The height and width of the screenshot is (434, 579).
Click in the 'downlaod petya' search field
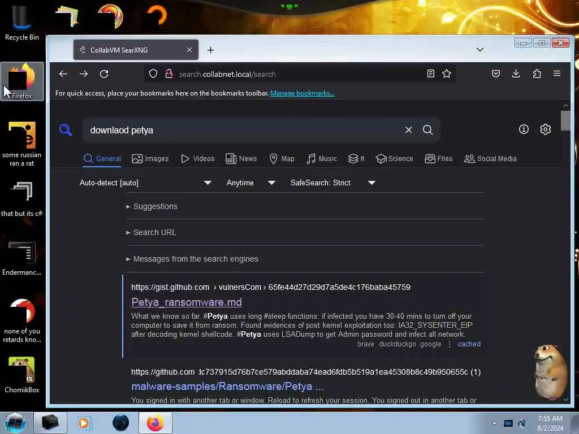(x=244, y=130)
